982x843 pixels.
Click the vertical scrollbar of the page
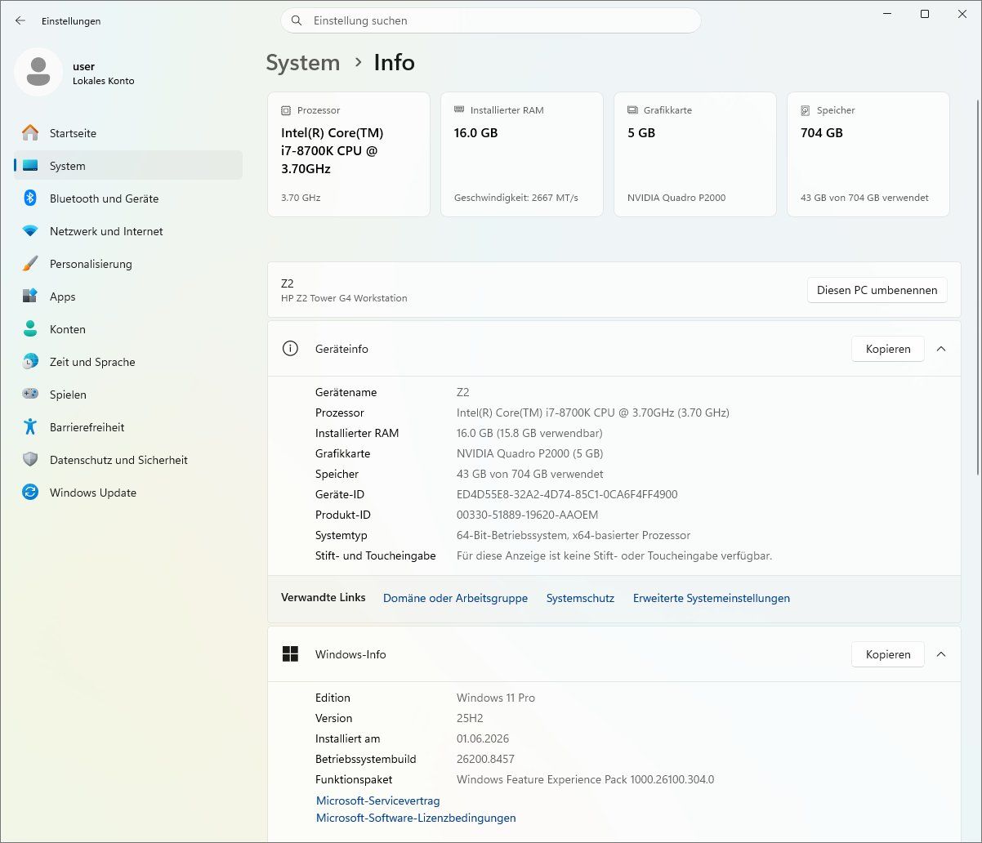coord(978,286)
